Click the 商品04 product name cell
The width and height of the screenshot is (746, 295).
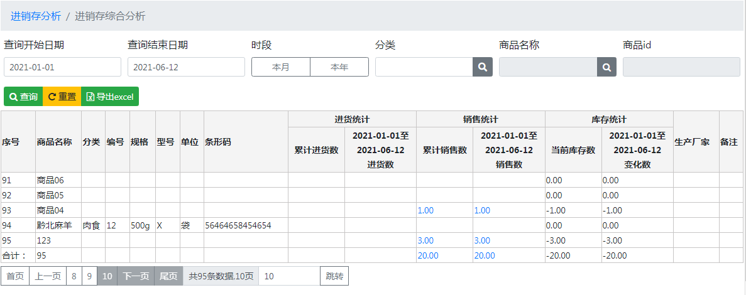[58, 210]
